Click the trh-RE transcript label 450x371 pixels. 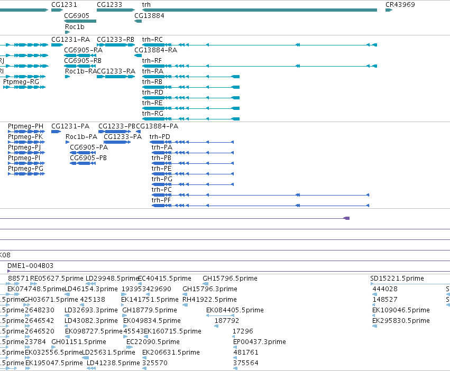(x=152, y=103)
